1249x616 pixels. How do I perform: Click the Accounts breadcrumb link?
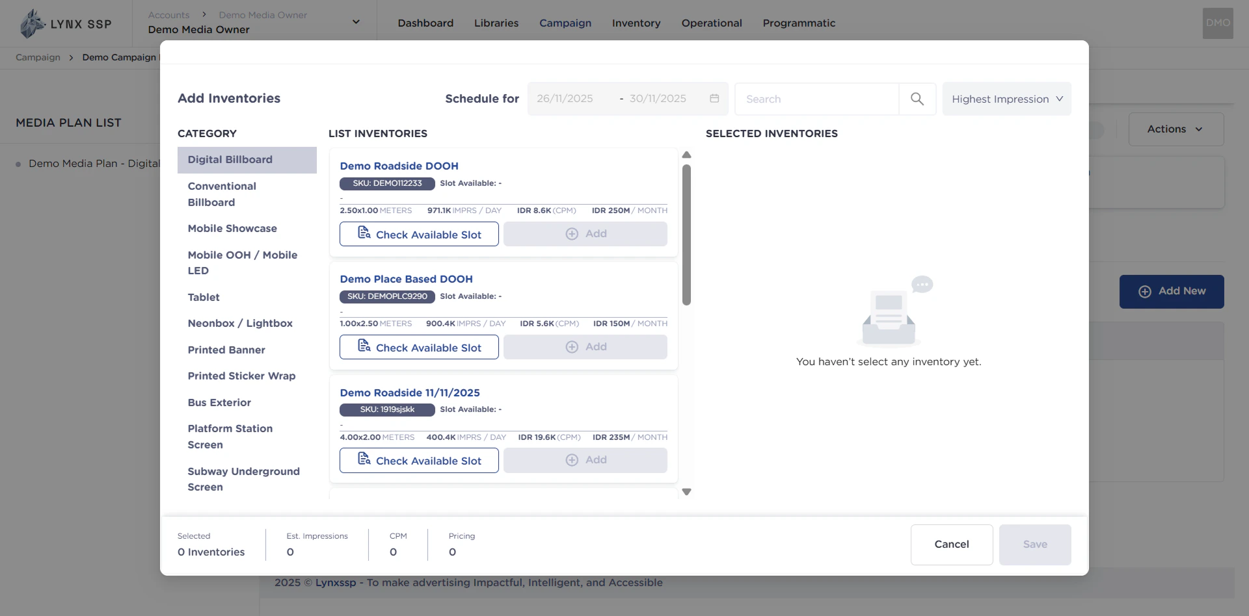pyautogui.click(x=168, y=15)
